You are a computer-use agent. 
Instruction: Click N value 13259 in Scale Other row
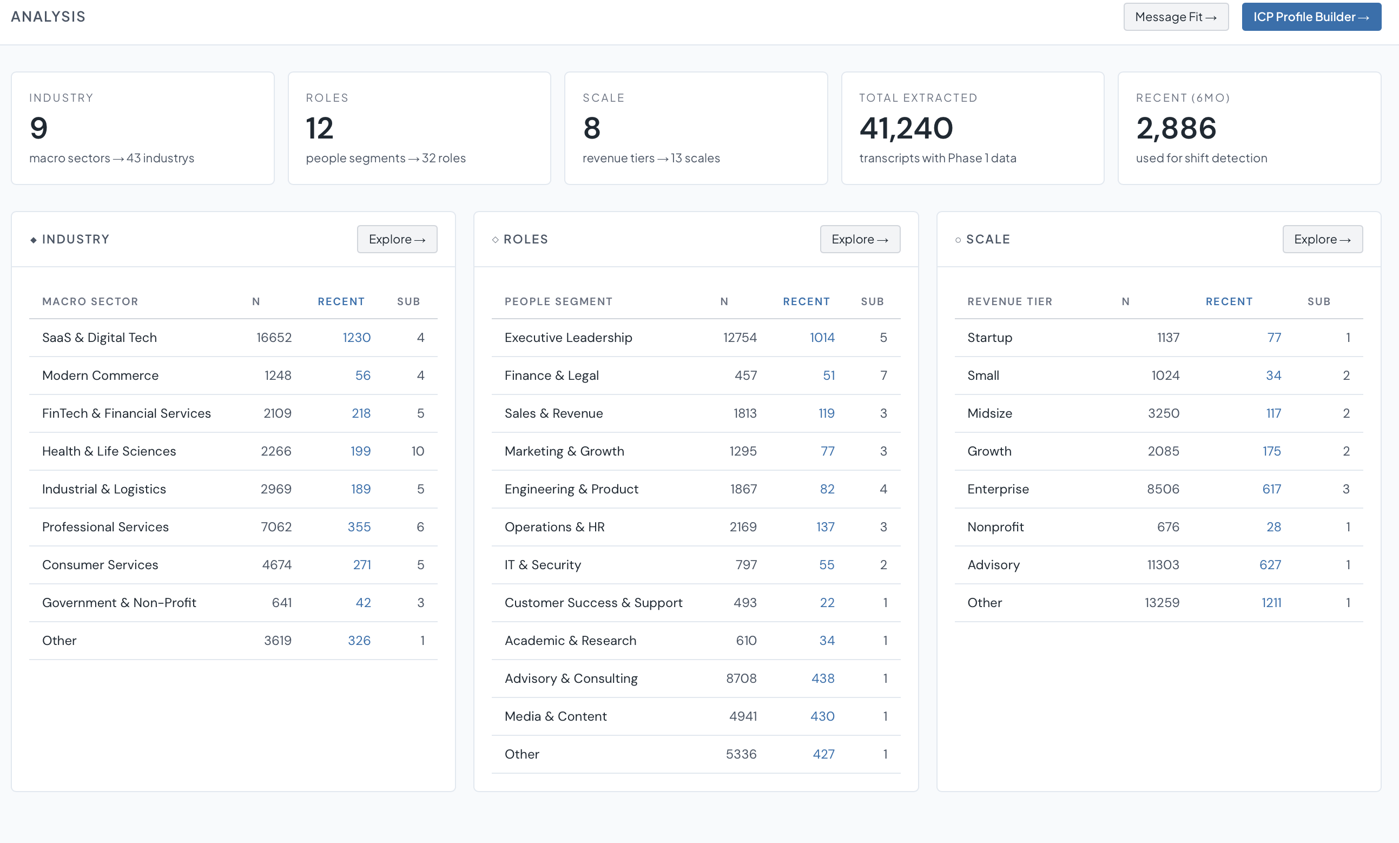[x=1162, y=603]
